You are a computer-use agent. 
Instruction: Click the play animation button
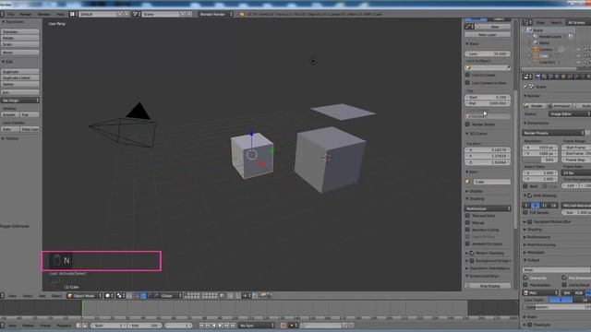[x=220, y=326]
